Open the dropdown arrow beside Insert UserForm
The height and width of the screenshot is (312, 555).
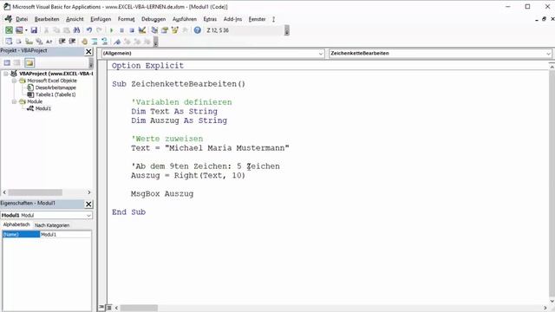[x=26, y=30]
